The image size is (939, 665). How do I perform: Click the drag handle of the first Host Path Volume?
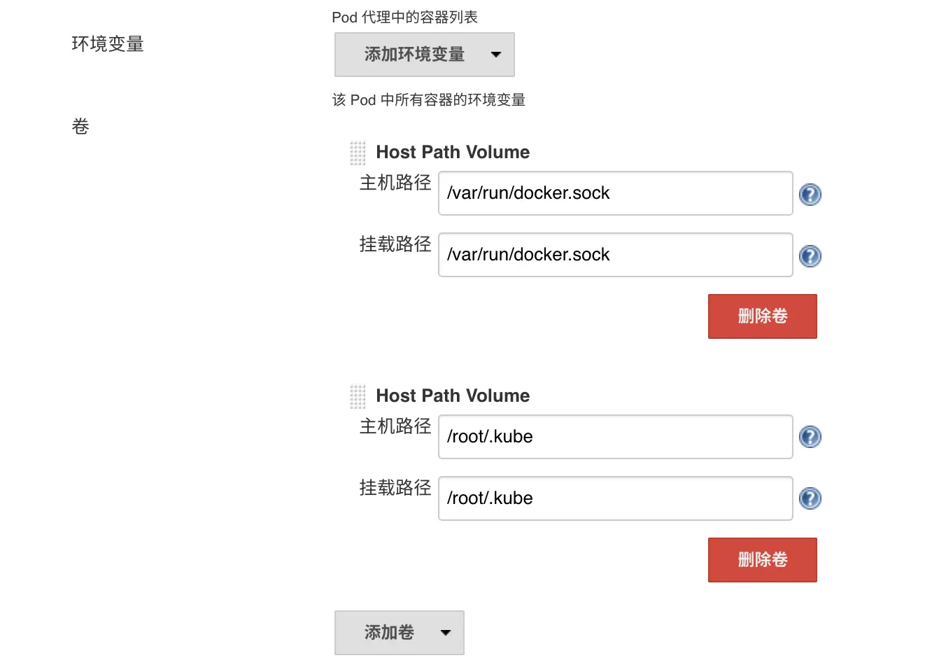coord(358,152)
